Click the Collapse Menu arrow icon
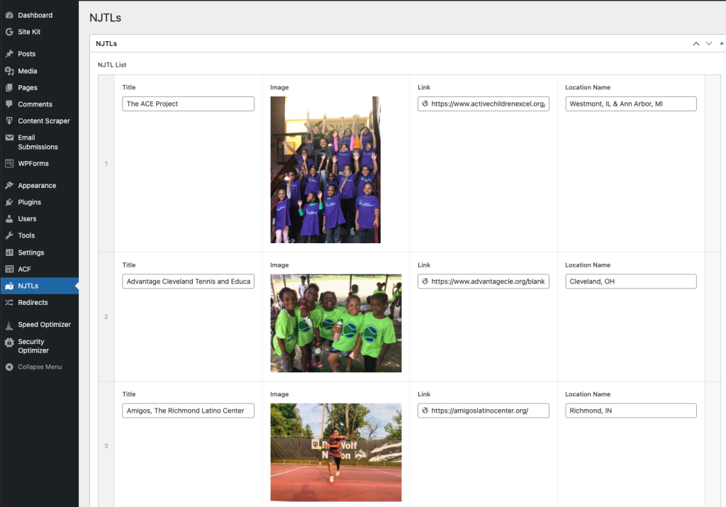The width and height of the screenshot is (726, 507). pos(9,367)
